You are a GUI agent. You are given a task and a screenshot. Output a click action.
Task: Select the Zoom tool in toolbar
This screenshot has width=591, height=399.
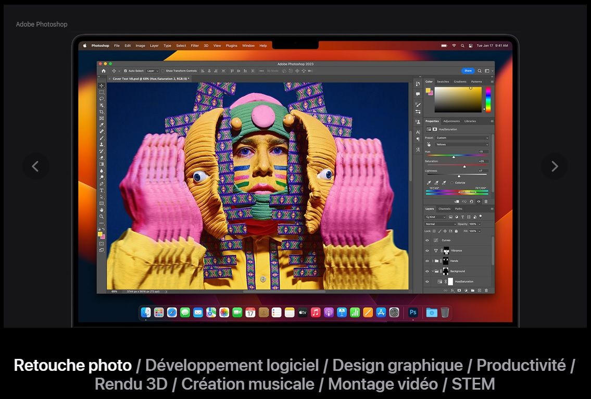tap(102, 216)
